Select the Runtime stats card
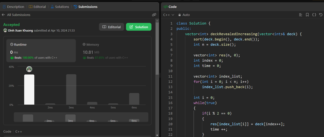This screenshot has width=324, height=137. pyautogui.click(x=41, y=50)
